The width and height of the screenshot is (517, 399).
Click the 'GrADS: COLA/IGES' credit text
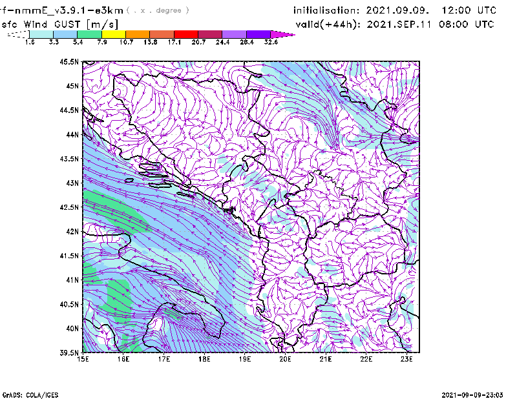pos(30,395)
